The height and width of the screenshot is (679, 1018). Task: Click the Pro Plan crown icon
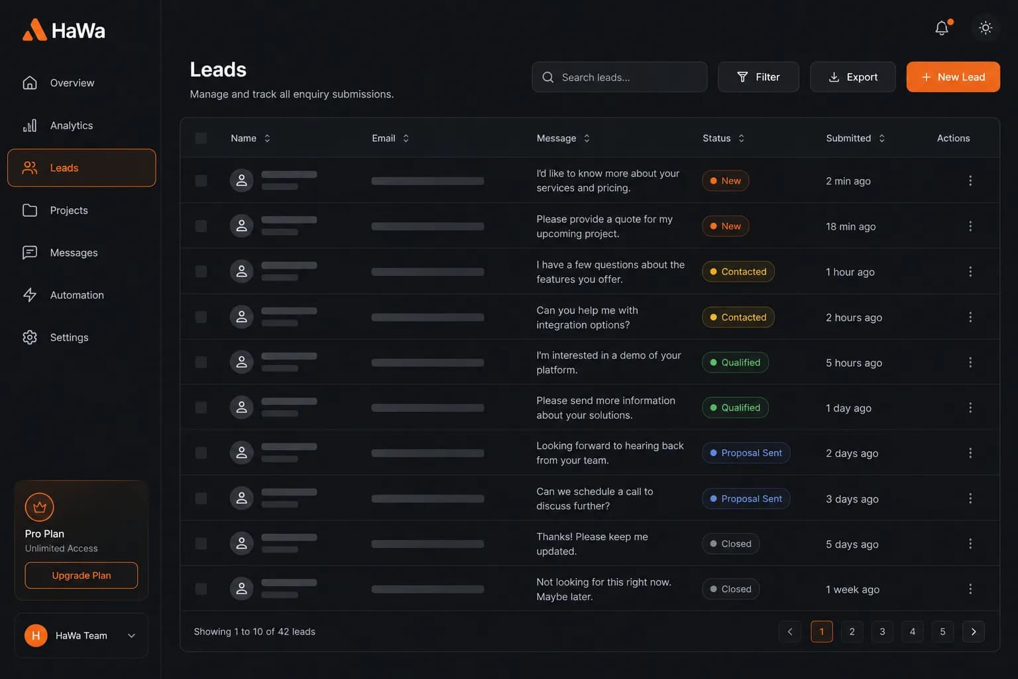tap(39, 507)
